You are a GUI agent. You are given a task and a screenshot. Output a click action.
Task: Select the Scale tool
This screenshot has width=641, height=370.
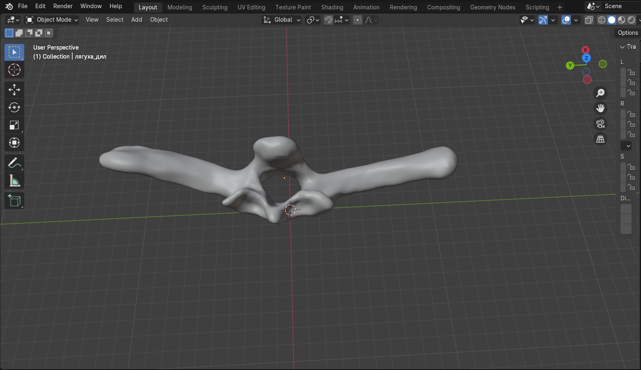[14, 125]
